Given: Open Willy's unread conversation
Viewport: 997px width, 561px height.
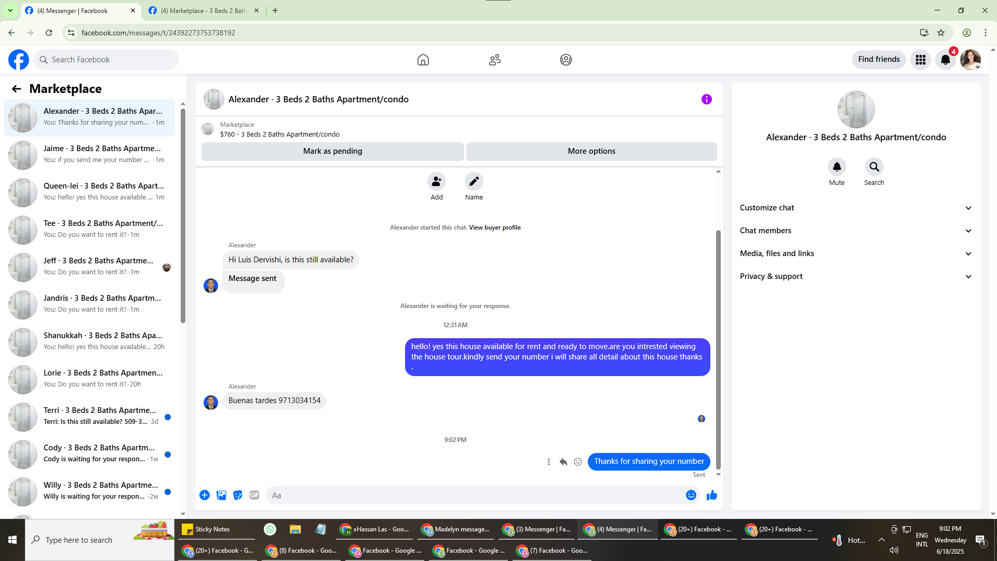Looking at the screenshot, I should (90, 491).
